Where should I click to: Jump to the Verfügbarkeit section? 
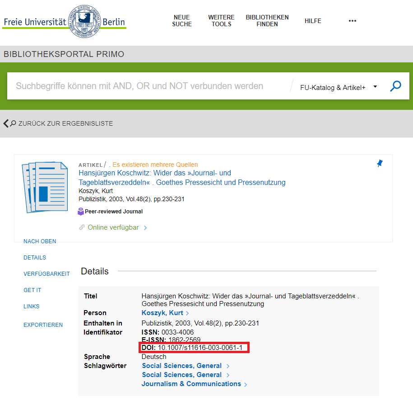click(46, 274)
